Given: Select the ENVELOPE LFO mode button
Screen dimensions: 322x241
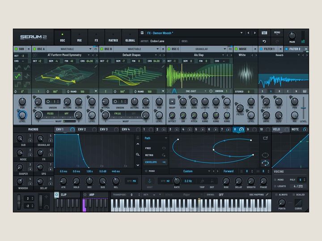Looking at the screenshot, I should [x=156, y=162].
